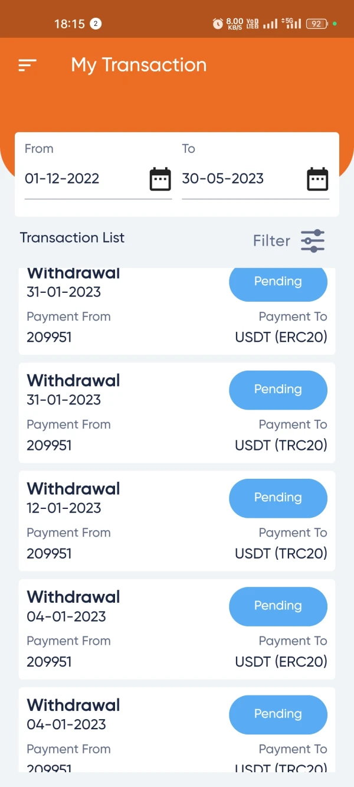Tap the partially hidden top Pending button
The width and height of the screenshot is (354, 787).
pyautogui.click(x=278, y=282)
